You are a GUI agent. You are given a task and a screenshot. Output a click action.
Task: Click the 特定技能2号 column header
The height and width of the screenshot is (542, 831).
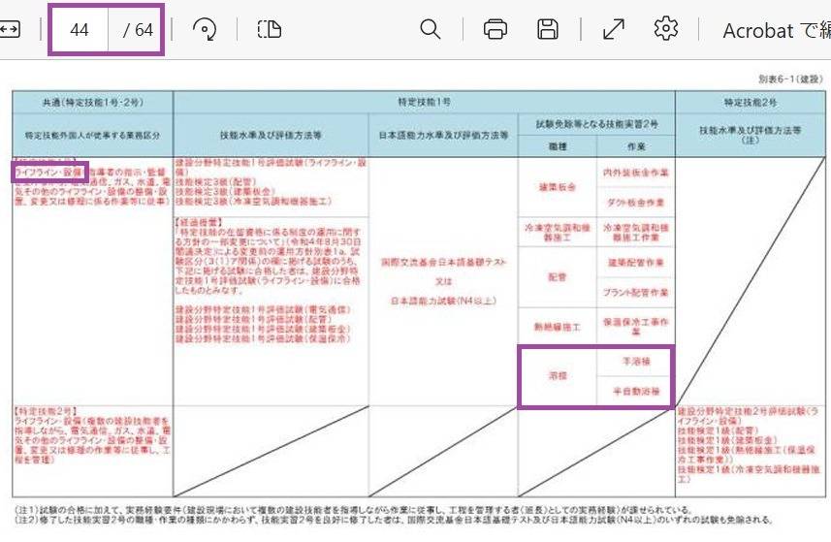[750, 101]
